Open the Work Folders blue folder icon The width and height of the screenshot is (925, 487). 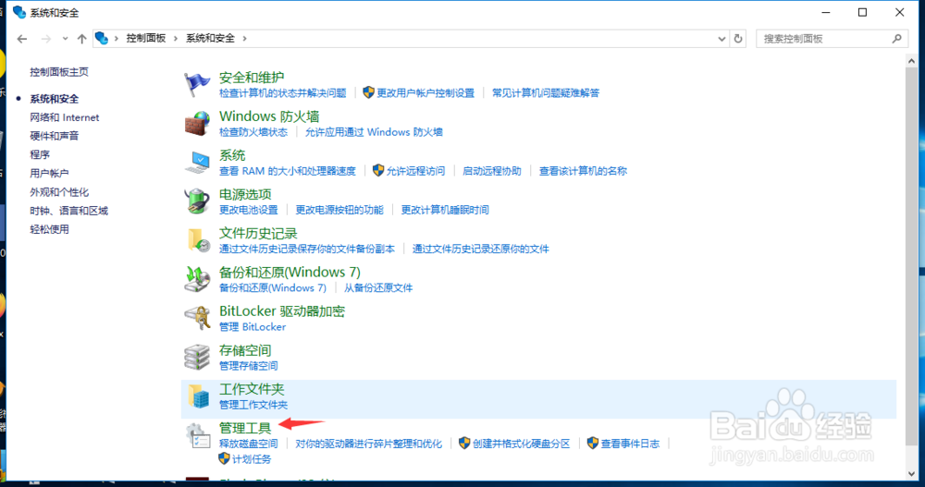tap(198, 396)
